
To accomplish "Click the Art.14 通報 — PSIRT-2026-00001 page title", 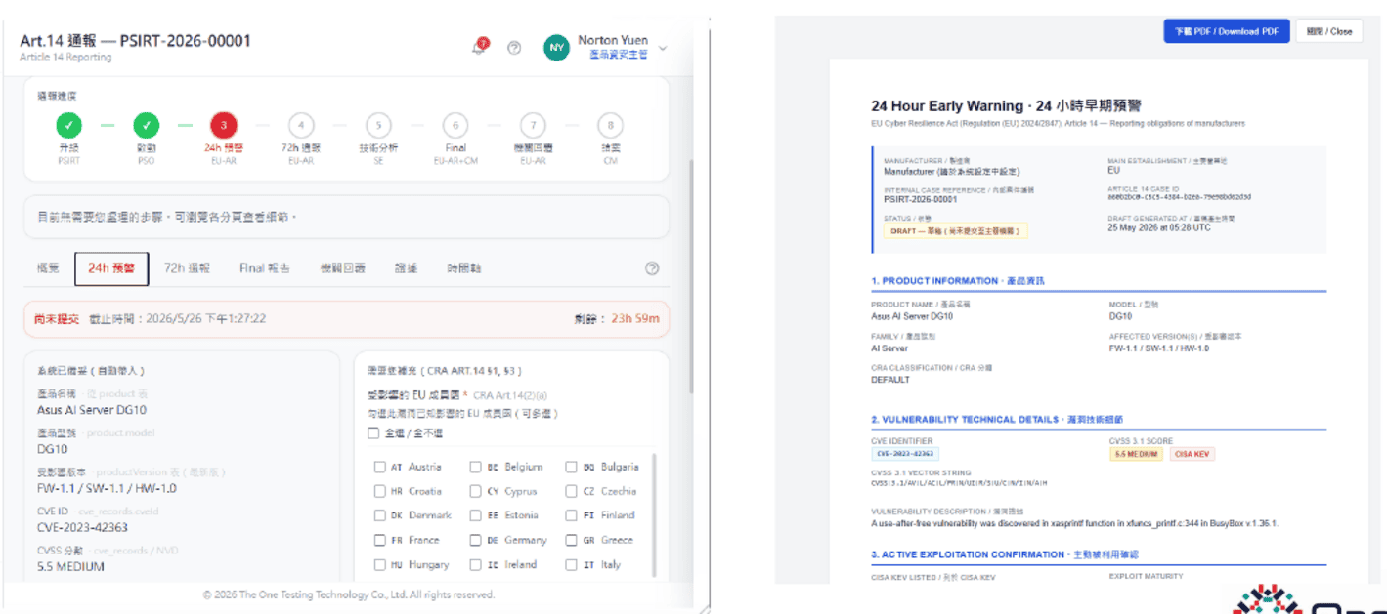I will 136,41.
